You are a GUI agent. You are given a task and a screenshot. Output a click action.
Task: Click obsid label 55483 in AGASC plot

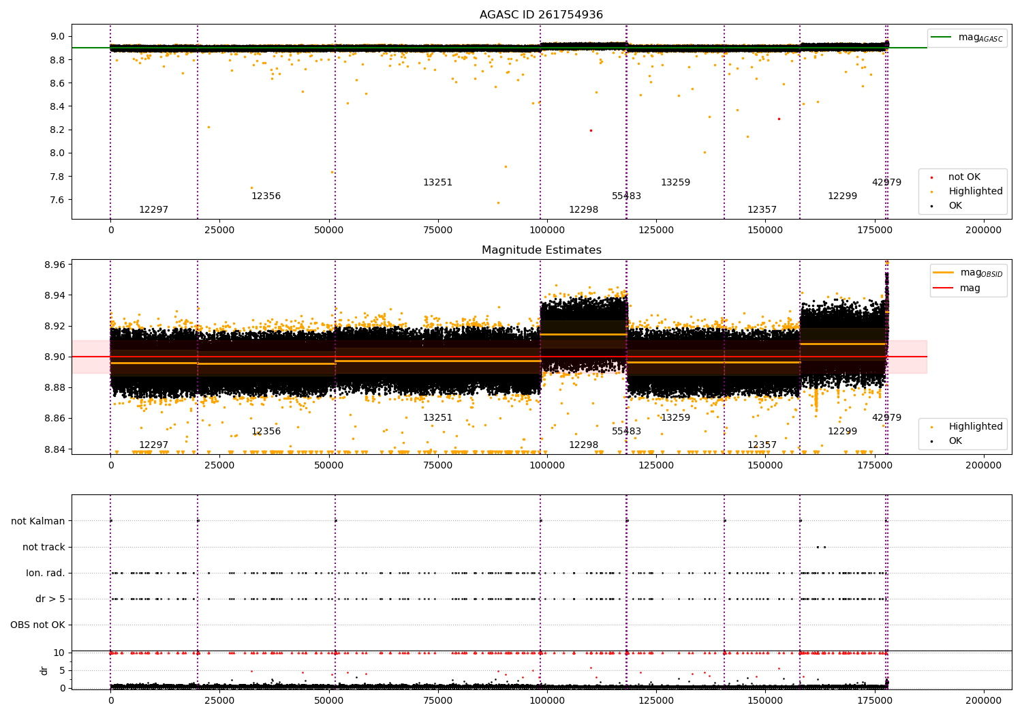click(626, 196)
